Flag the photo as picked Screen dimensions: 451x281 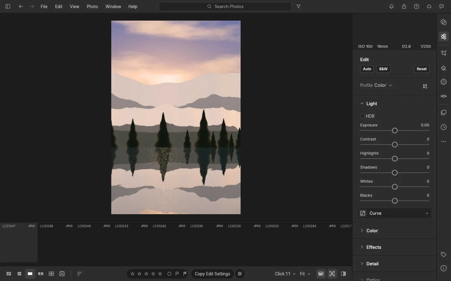(177, 274)
